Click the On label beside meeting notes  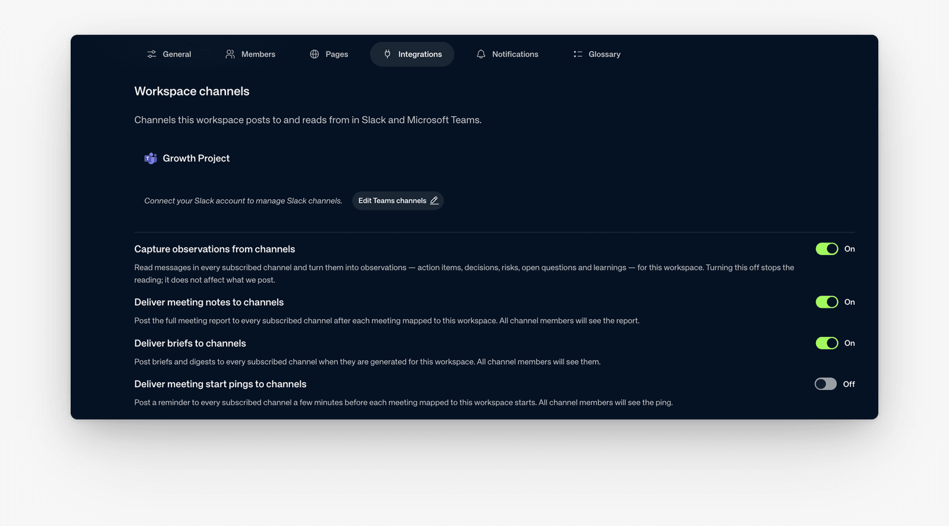pos(849,302)
